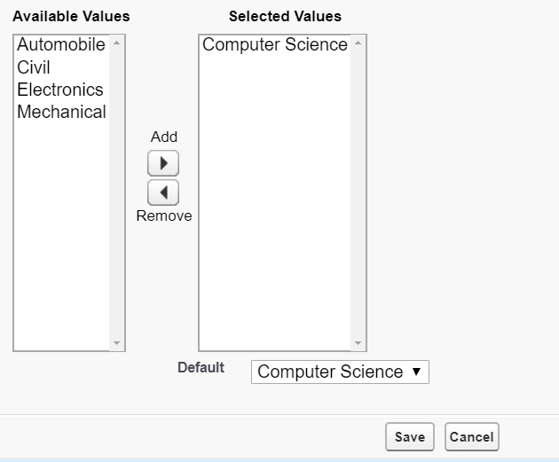The image size is (559, 462).
Task: Click Selected Values list scroll-down arrow
Action: pyautogui.click(x=358, y=343)
